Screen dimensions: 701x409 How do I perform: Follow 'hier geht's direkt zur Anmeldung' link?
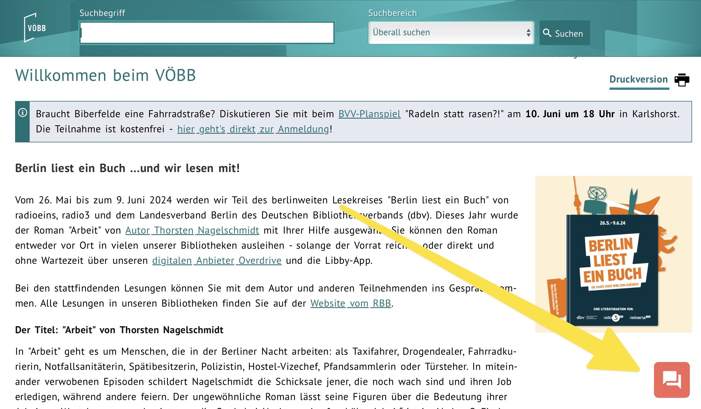tap(253, 129)
